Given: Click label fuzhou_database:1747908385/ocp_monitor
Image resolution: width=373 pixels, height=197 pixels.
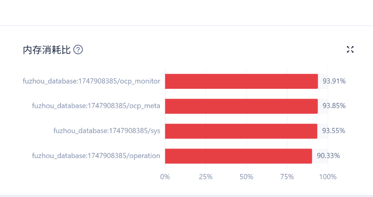Looking at the screenshot, I should tap(92, 81).
